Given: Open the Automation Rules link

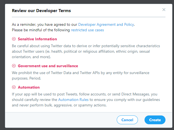Looking at the screenshot, I should tap(73, 100).
